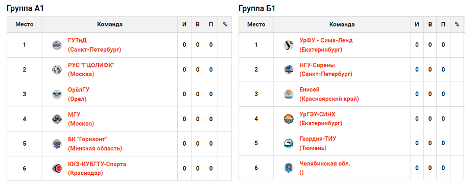Open the БК "Горизонт" basketball logo

point(57,144)
